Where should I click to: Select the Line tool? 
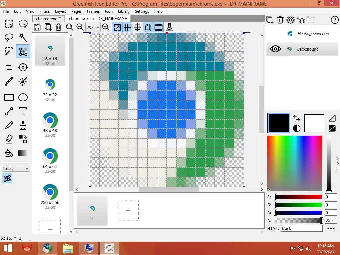pos(9,111)
